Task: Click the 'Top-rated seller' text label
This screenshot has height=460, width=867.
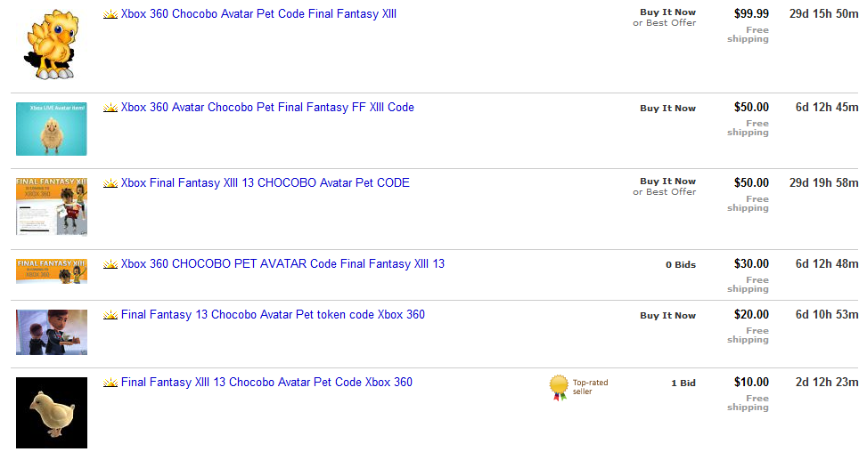Action: click(590, 387)
